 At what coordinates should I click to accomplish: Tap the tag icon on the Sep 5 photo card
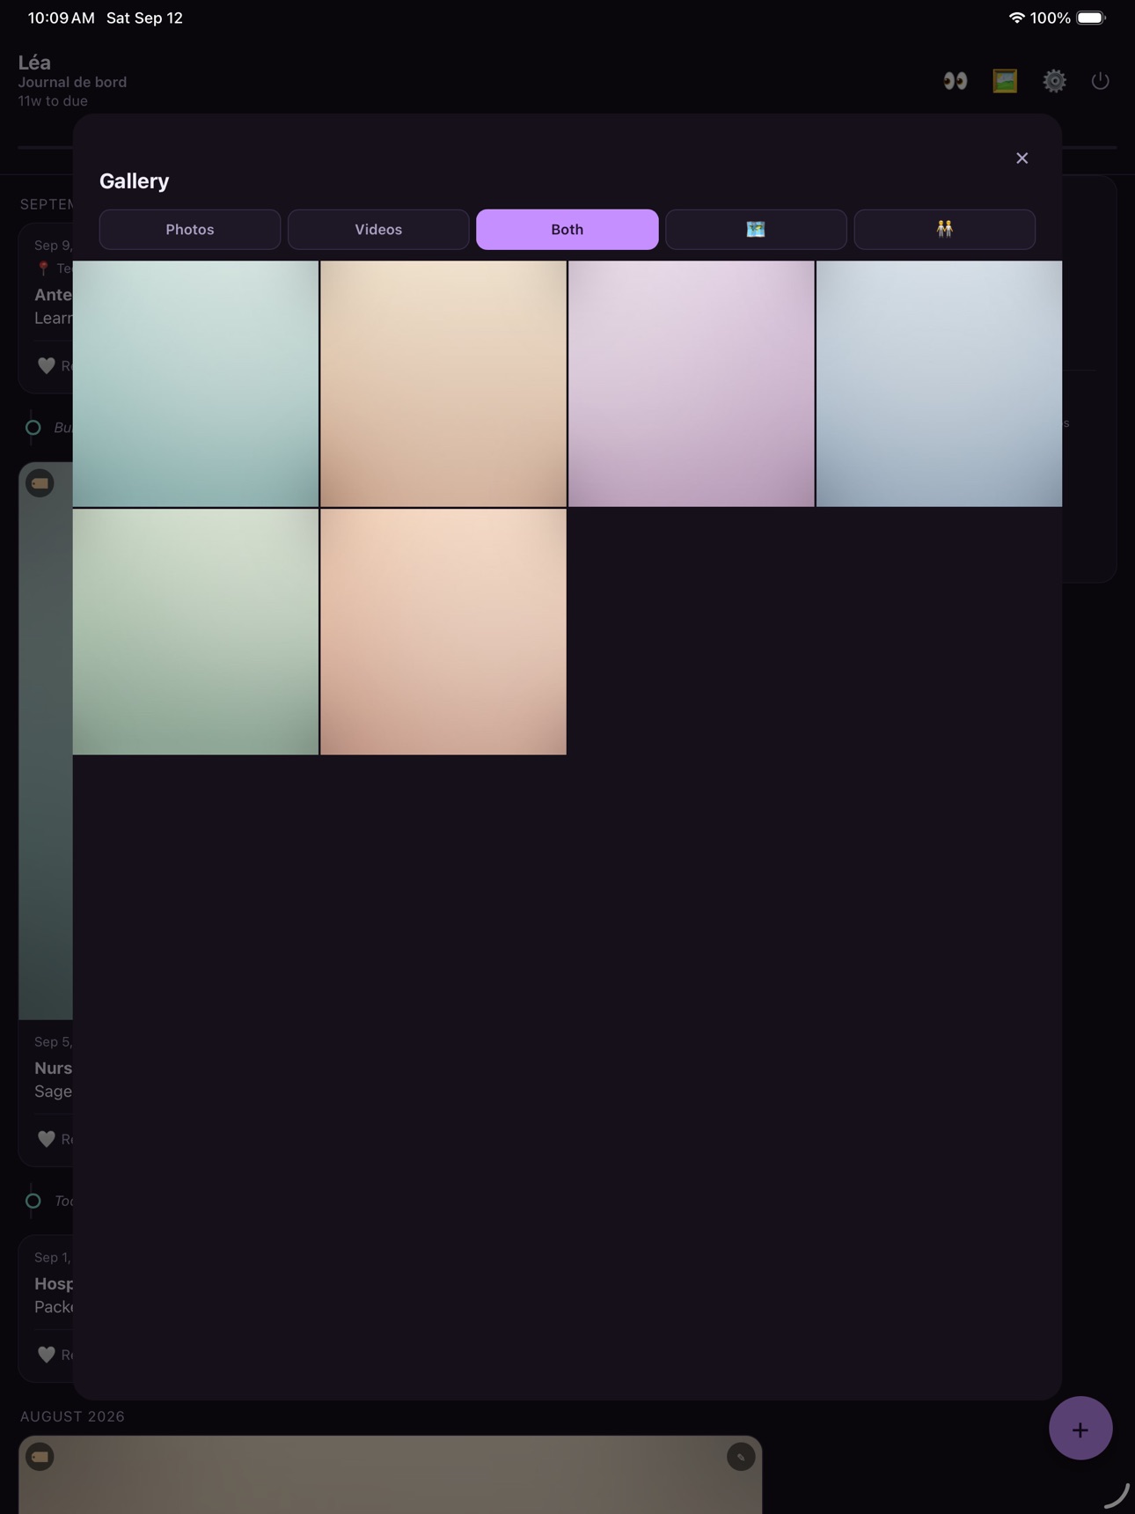click(40, 483)
